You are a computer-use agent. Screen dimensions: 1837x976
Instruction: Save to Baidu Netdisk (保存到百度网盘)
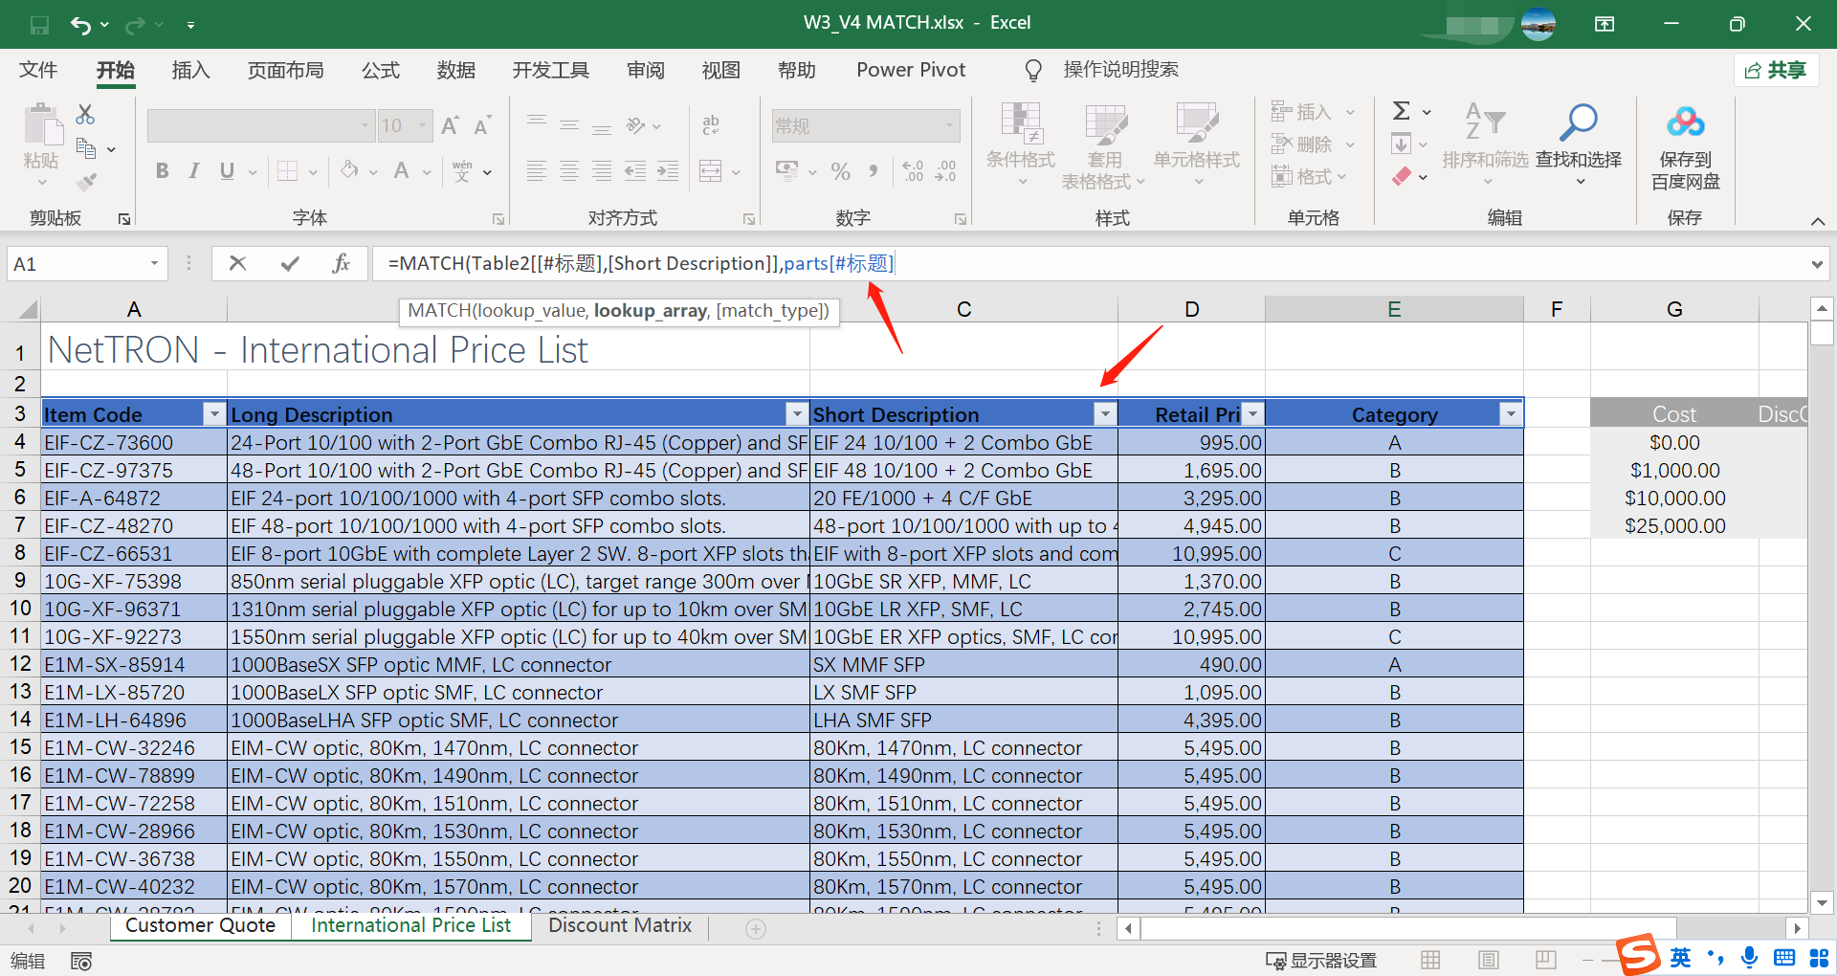(1685, 147)
